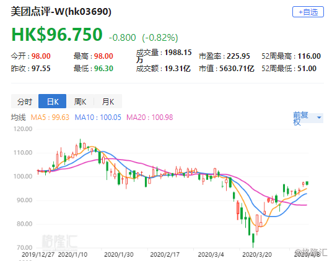Click the 市值 value 5630.71亿
This screenshot has width=332, height=261.
tap(237, 69)
